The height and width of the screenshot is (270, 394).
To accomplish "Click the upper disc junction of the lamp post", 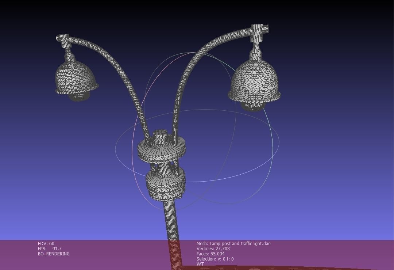I will 162,148.
